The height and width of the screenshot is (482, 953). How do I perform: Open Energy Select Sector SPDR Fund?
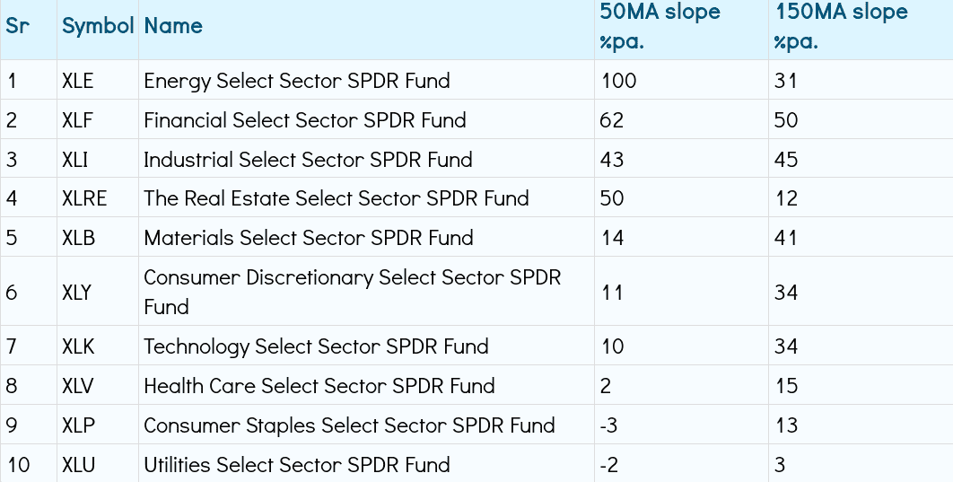coord(297,81)
